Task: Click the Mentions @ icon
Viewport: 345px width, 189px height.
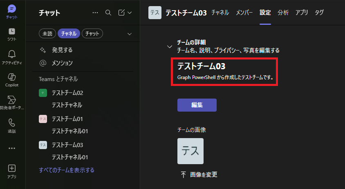Action: [x=43, y=63]
